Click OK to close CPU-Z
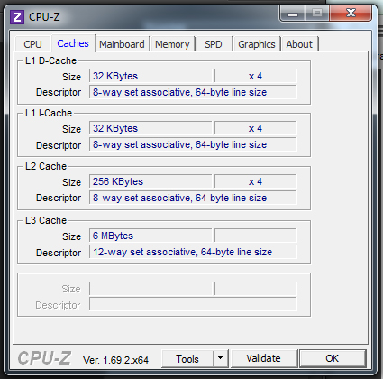The width and height of the screenshot is (383, 379). pyautogui.click(x=333, y=358)
